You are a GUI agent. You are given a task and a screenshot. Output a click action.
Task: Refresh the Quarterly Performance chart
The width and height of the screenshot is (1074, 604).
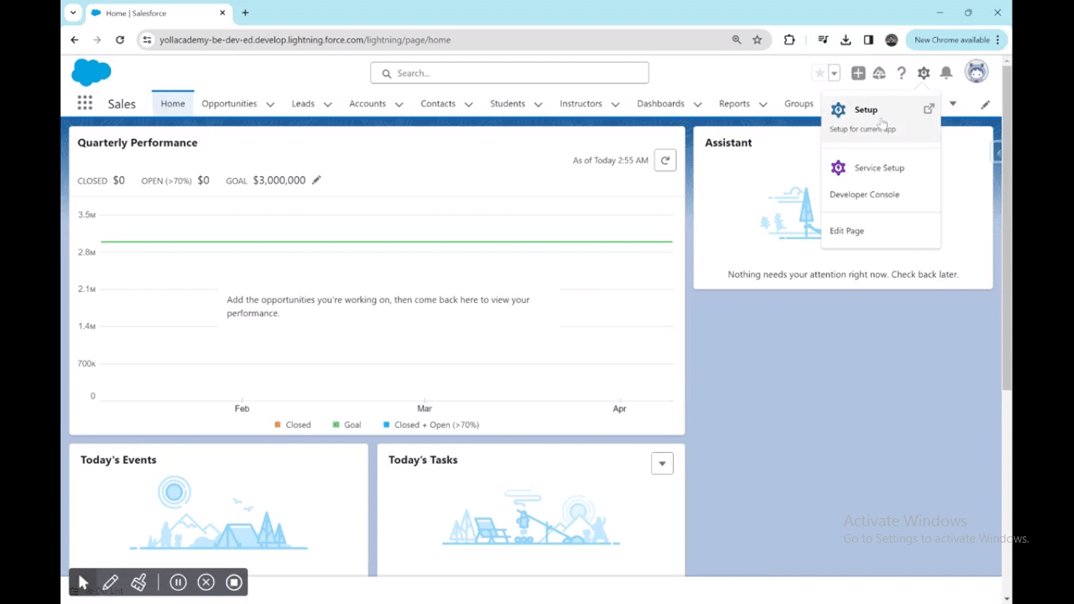665,160
